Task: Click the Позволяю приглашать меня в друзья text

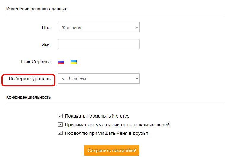Action: [106, 133]
